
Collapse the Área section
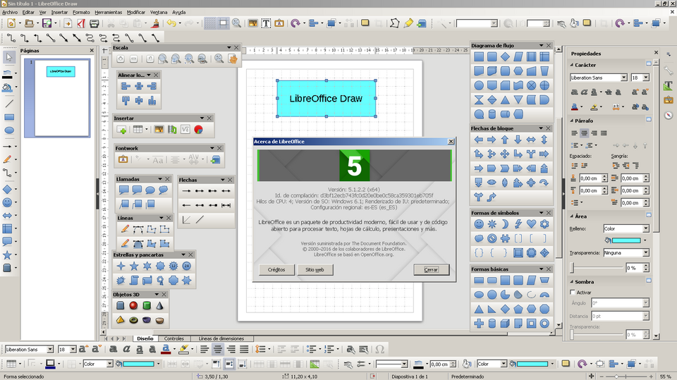coord(572,216)
